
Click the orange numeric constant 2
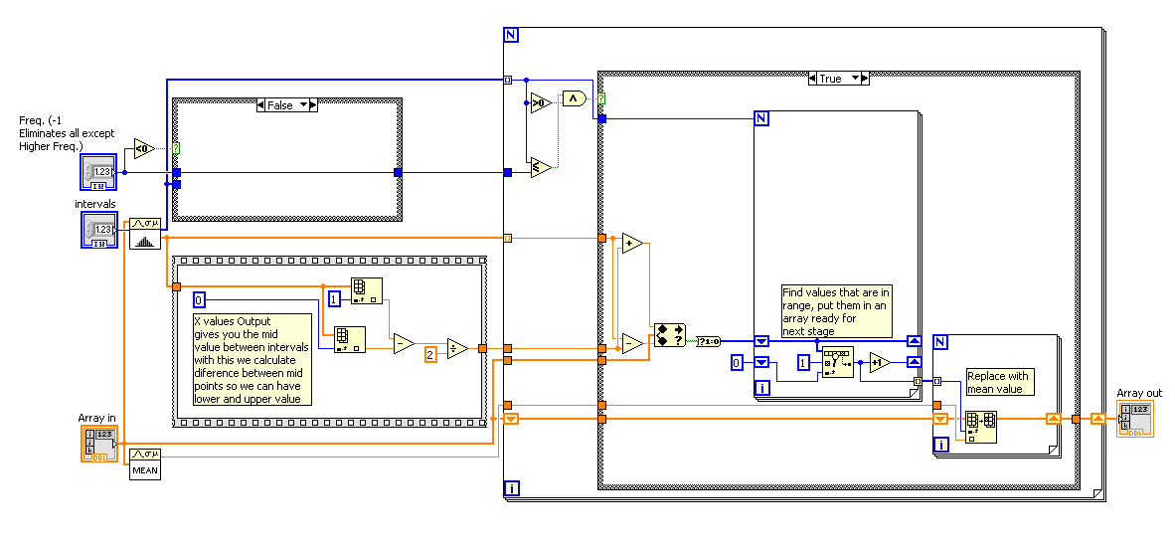point(430,354)
